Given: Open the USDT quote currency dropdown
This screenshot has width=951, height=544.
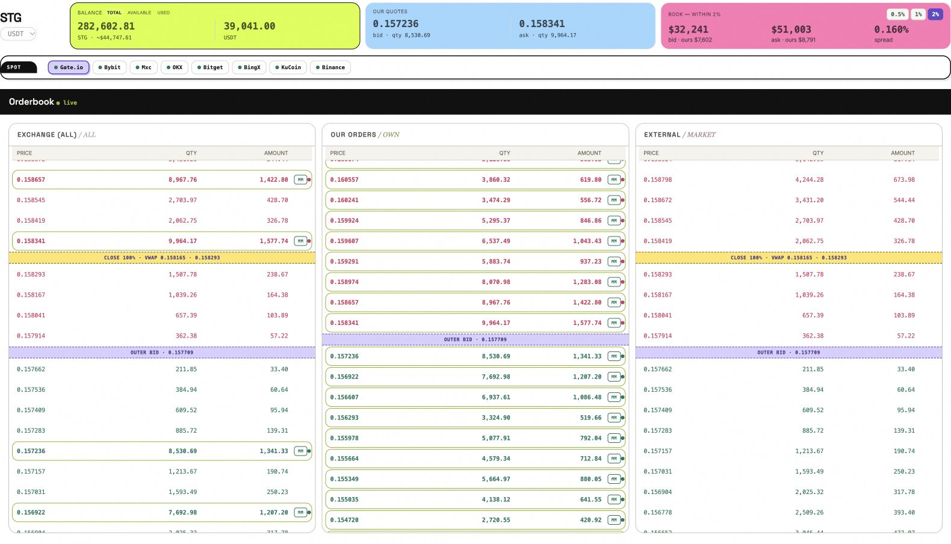Looking at the screenshot, I should [18, 34].
